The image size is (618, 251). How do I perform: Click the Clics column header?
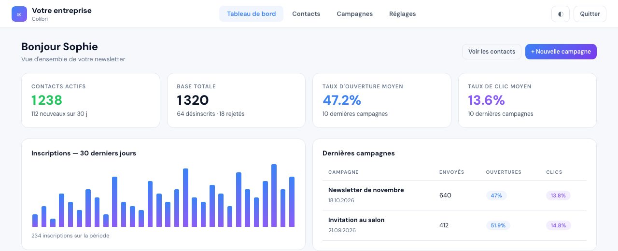(x=554, y=172)
